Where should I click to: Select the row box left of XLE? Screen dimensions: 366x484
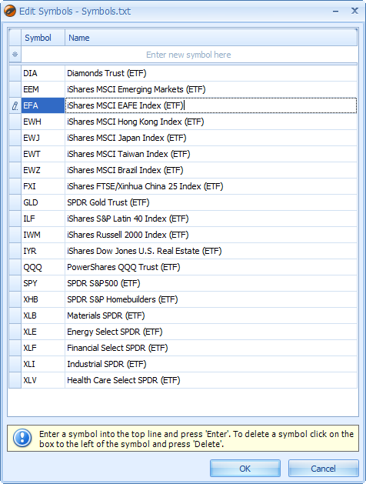15,332
